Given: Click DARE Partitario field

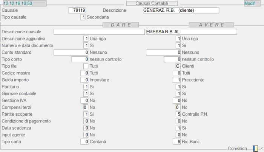Looking at the screenshot, I should click(86, 87).
